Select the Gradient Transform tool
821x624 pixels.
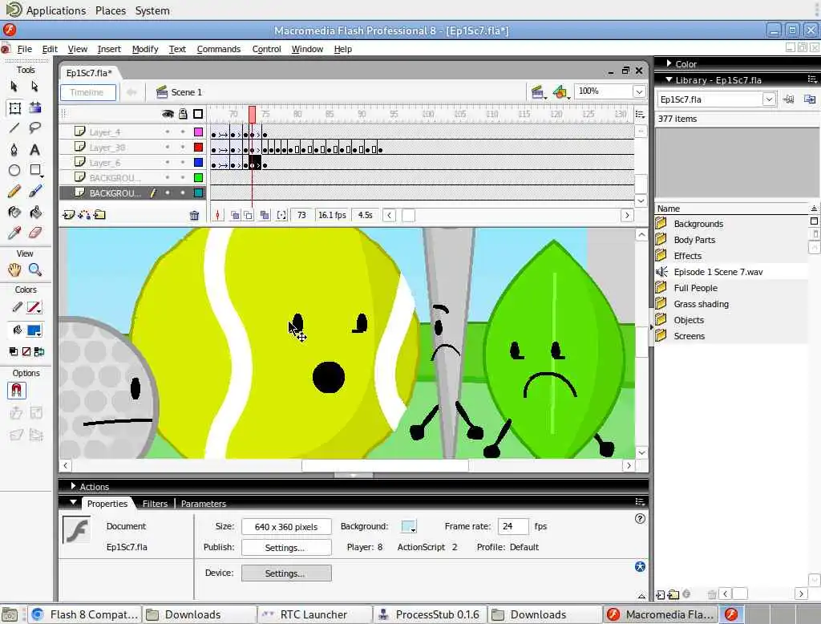pyautogui.click(x=35, y=108)
